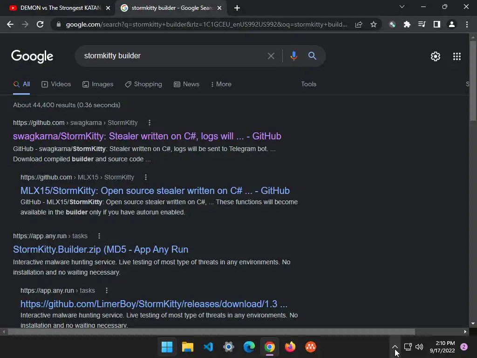Screen dimensions: 477x358
Task: Select Chrome in the taskbar
Action: coord(270,347)
